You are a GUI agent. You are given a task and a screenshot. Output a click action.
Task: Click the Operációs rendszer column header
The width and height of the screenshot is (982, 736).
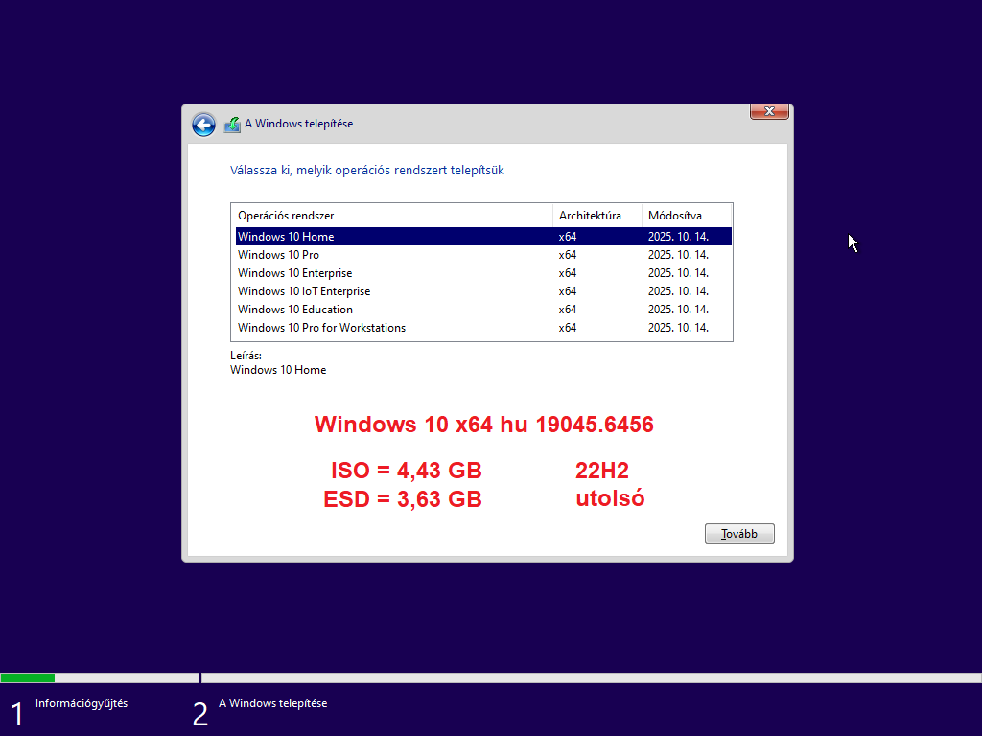392,216
